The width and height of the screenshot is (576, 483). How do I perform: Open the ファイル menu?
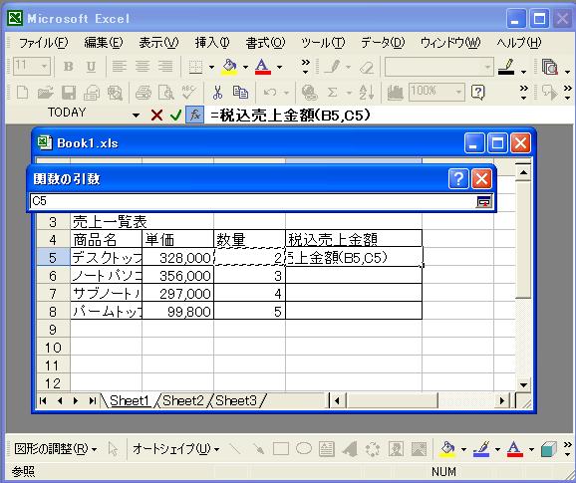click(43, 43)
